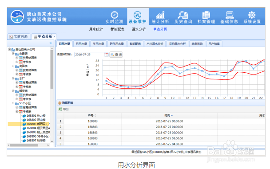Click the building icon beside 水厂
Viewport: 270px width, 169px height.
click(x=17, y=79)
